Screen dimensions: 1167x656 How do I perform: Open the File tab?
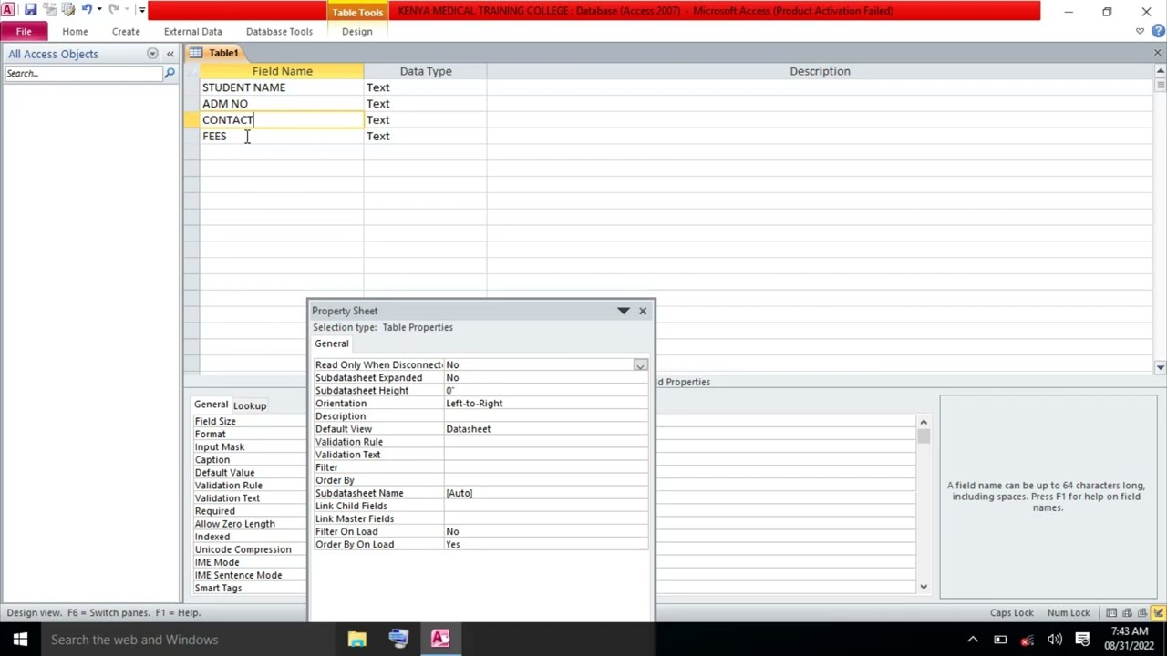(24, 31)
